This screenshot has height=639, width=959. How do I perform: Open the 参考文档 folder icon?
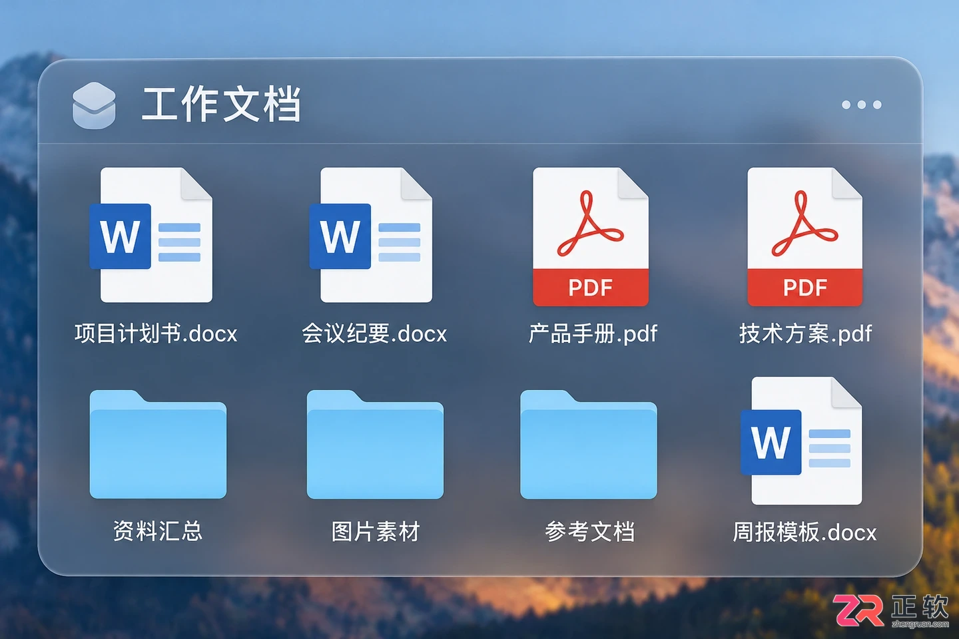click(x=589, y=445)
